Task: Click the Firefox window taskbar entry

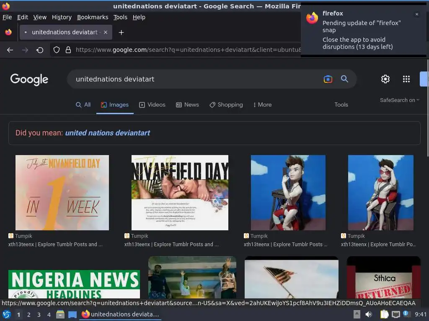Action: click(x=120, y=314)
